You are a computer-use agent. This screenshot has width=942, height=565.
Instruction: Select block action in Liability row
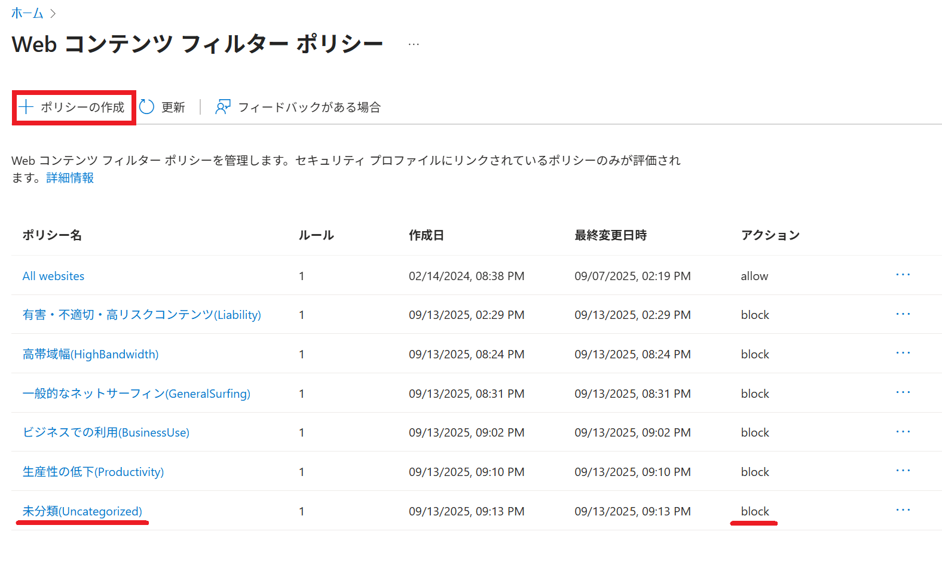click(x=755, y=315)
